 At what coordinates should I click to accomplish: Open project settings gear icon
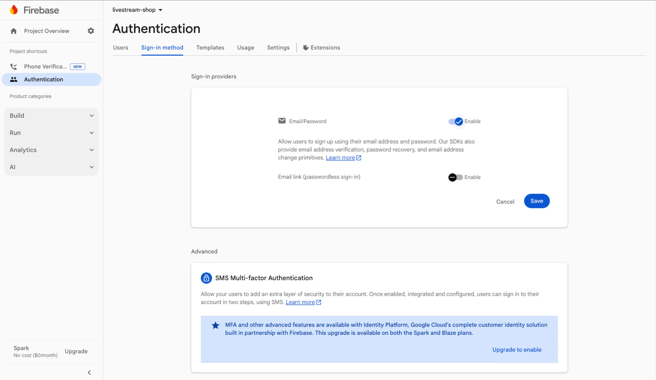coord(91,31)
